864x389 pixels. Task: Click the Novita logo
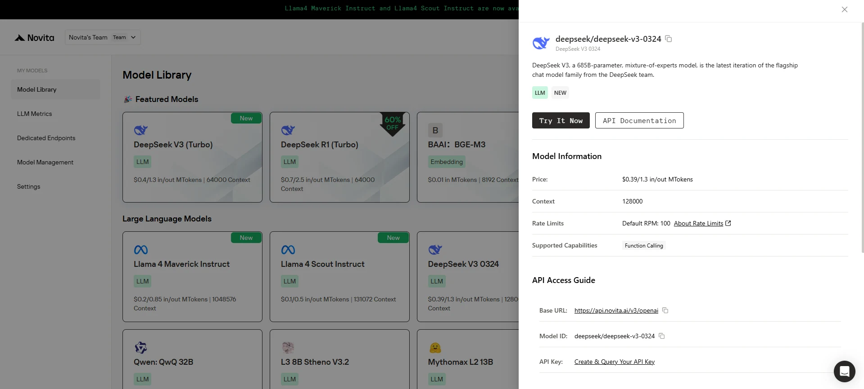pos(34,38)
